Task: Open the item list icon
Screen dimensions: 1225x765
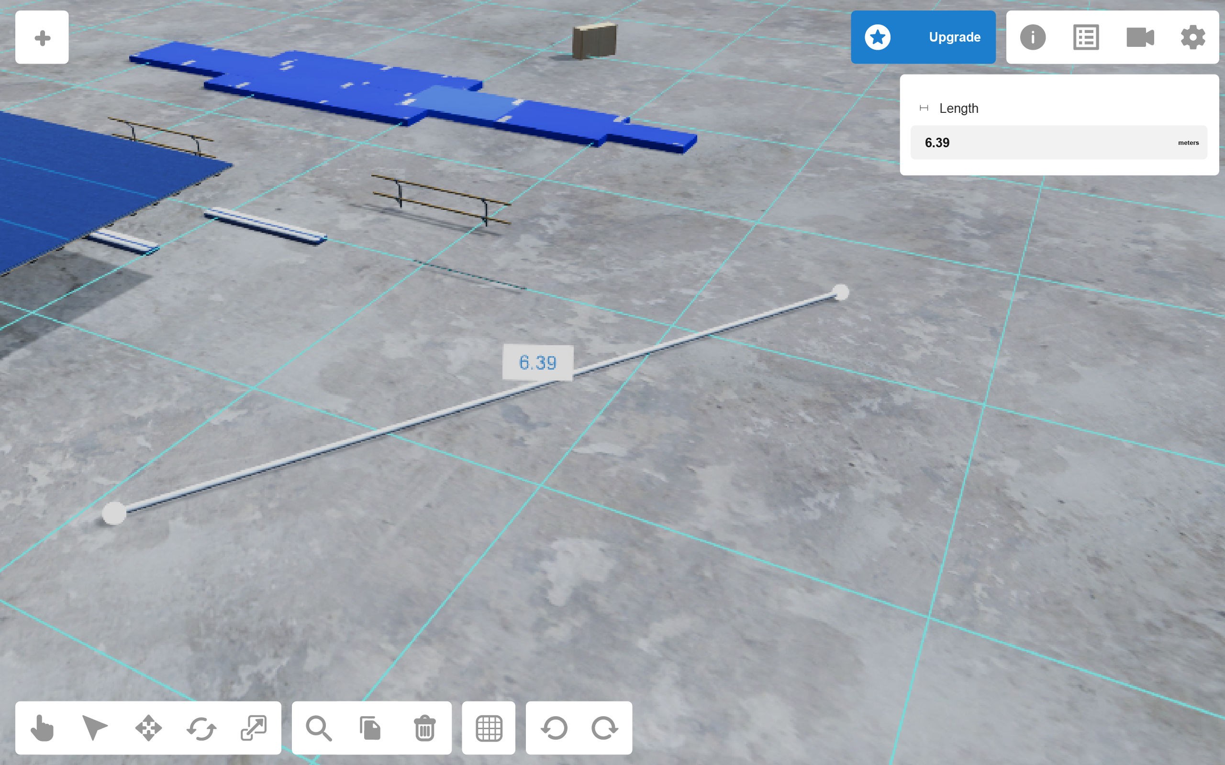Action: coord(1086,37)
